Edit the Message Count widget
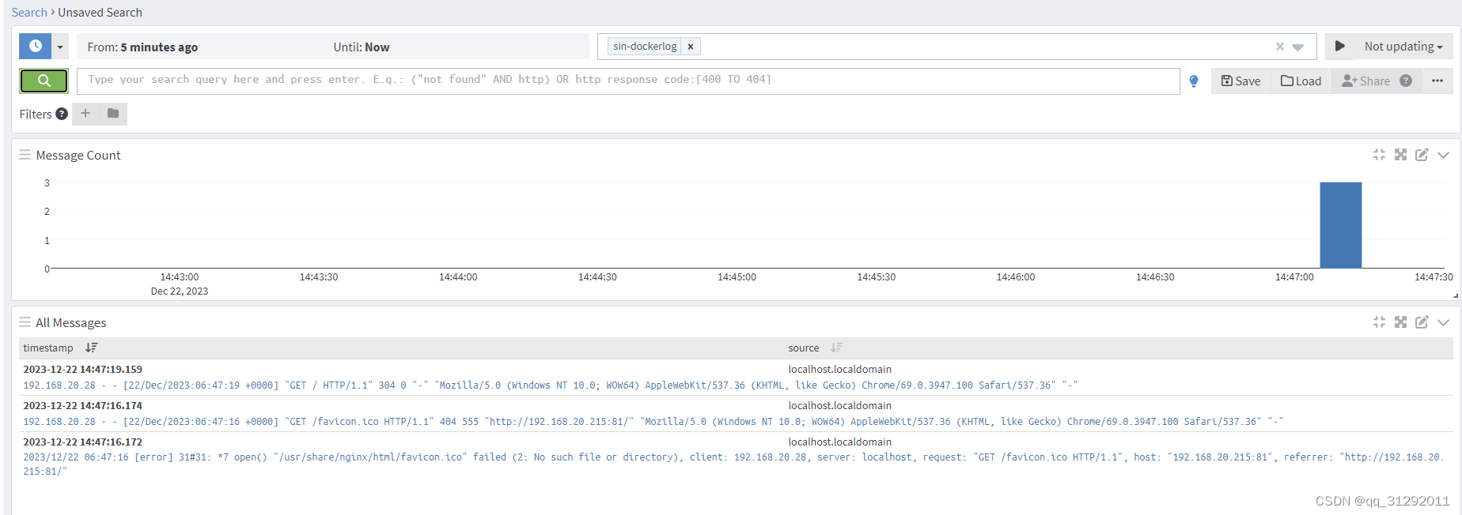The height and width of the screenshot is (515, 1462). point(1422,155)
